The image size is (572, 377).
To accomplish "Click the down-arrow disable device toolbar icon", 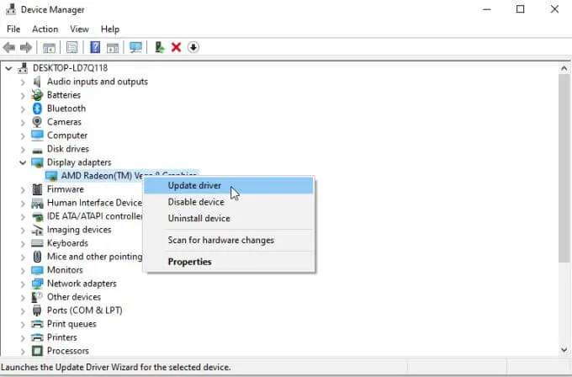I will tap(193, 47).
